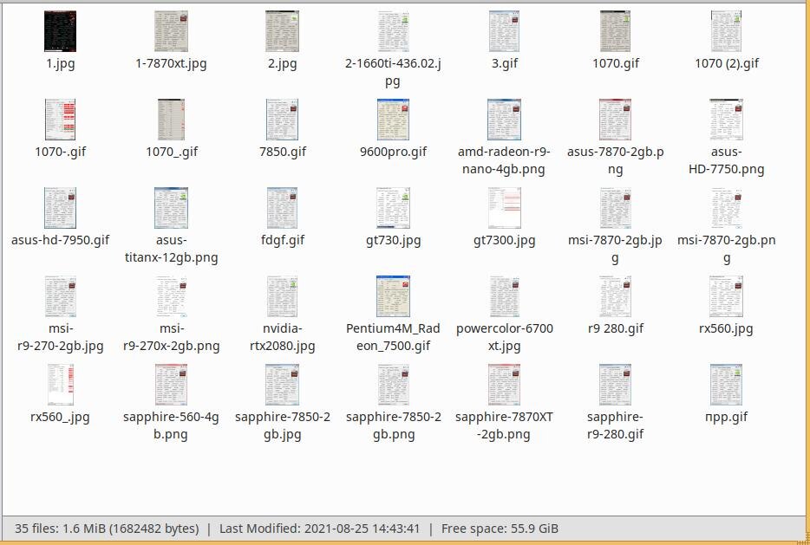Select the asus-7870-2gb.png thumbnail
The height and width of the screenshot is (545, 810).
615,120
